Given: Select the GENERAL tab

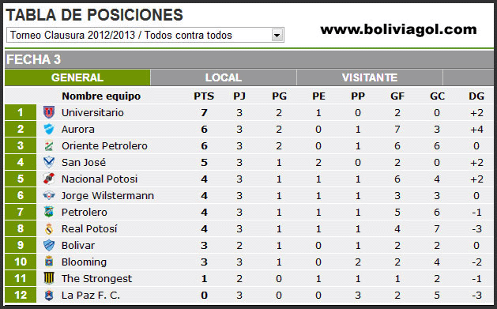Looking at the screenshot, I should (x=77, y=77).
